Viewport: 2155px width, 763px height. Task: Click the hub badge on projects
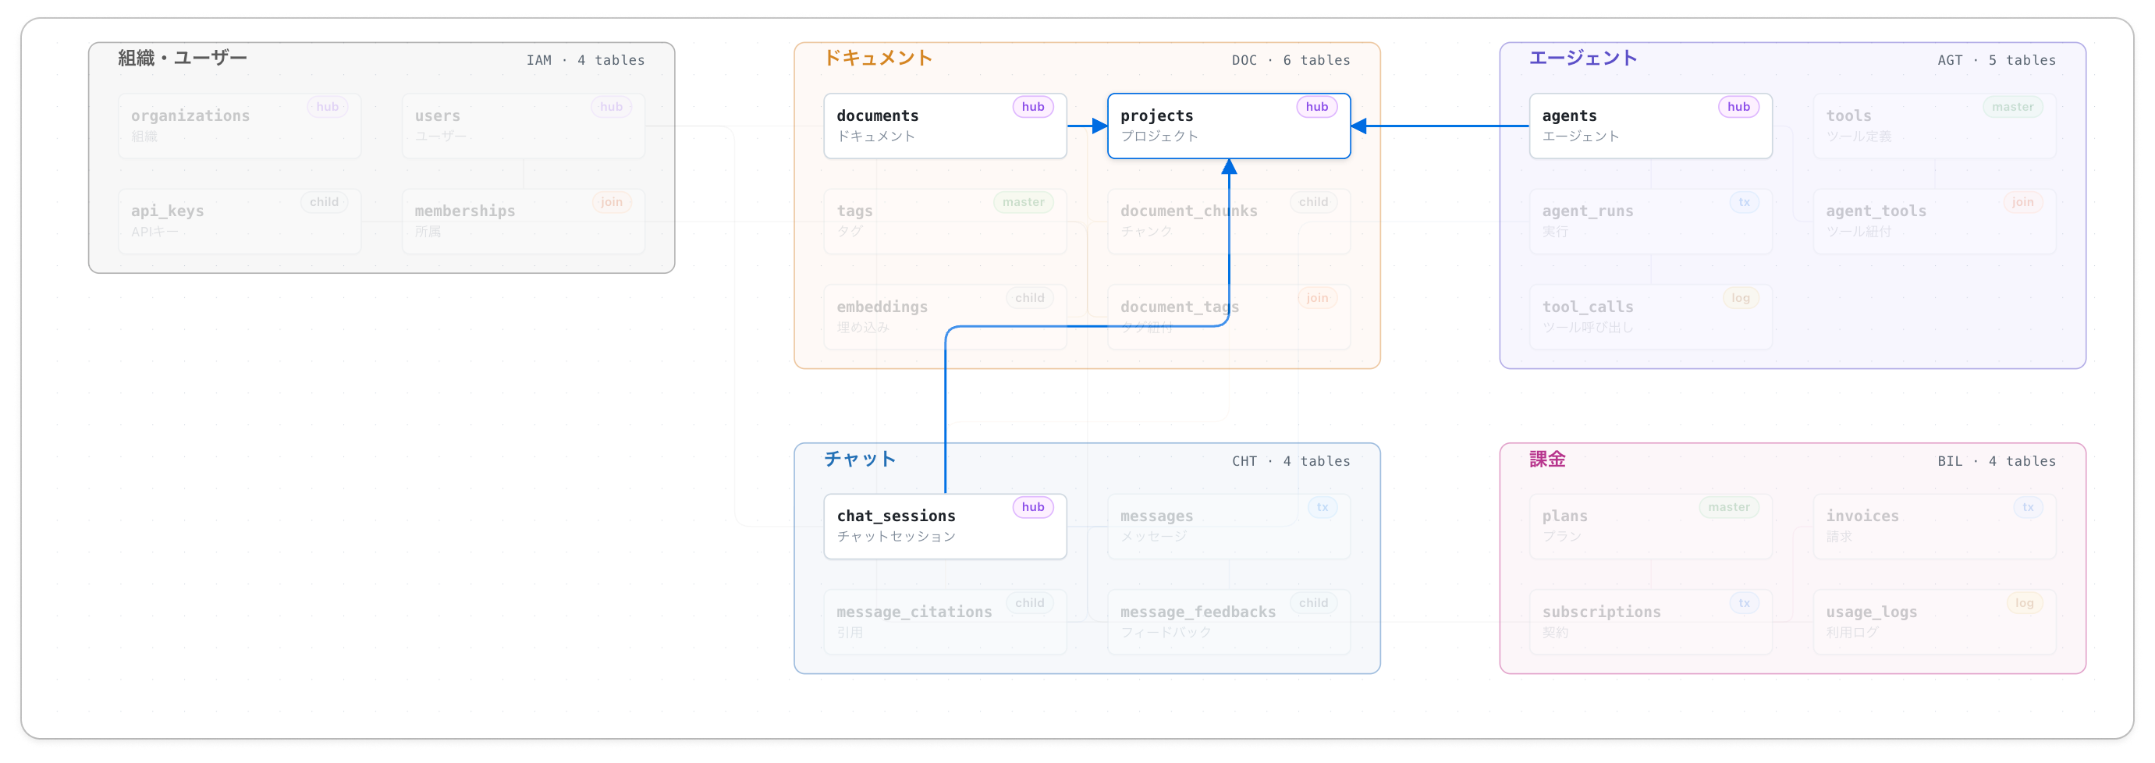tap(1316, 106)
